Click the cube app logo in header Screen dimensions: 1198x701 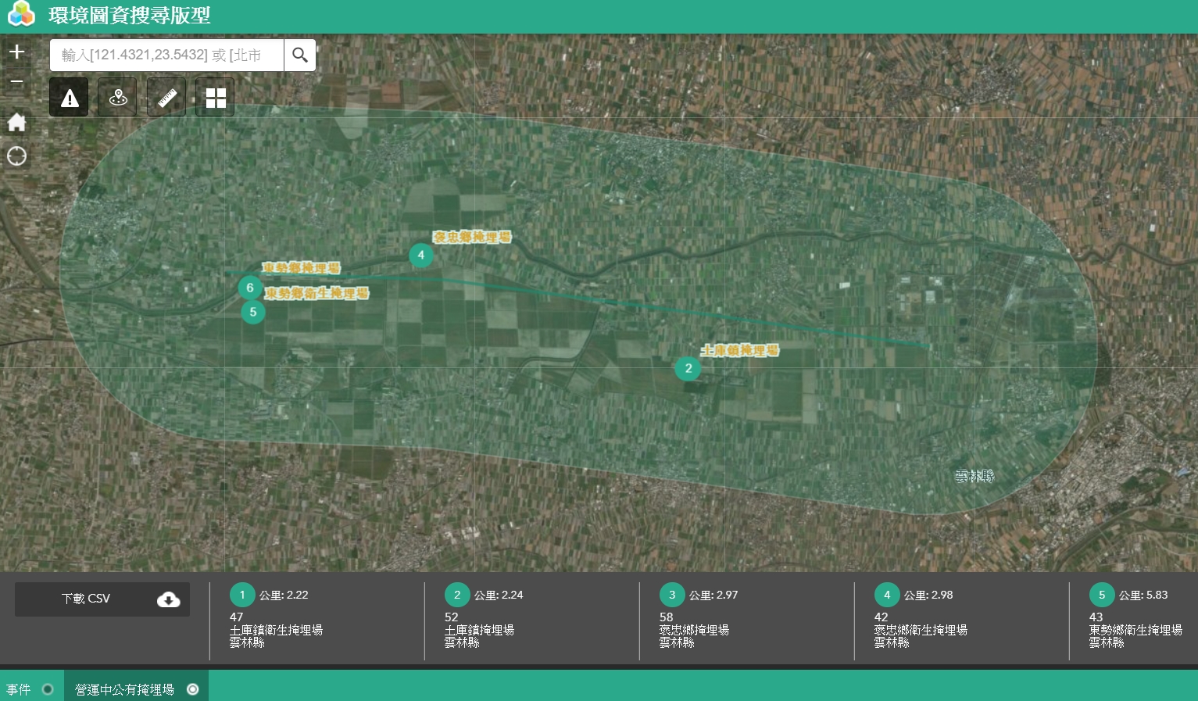click(x=20, y=14)
